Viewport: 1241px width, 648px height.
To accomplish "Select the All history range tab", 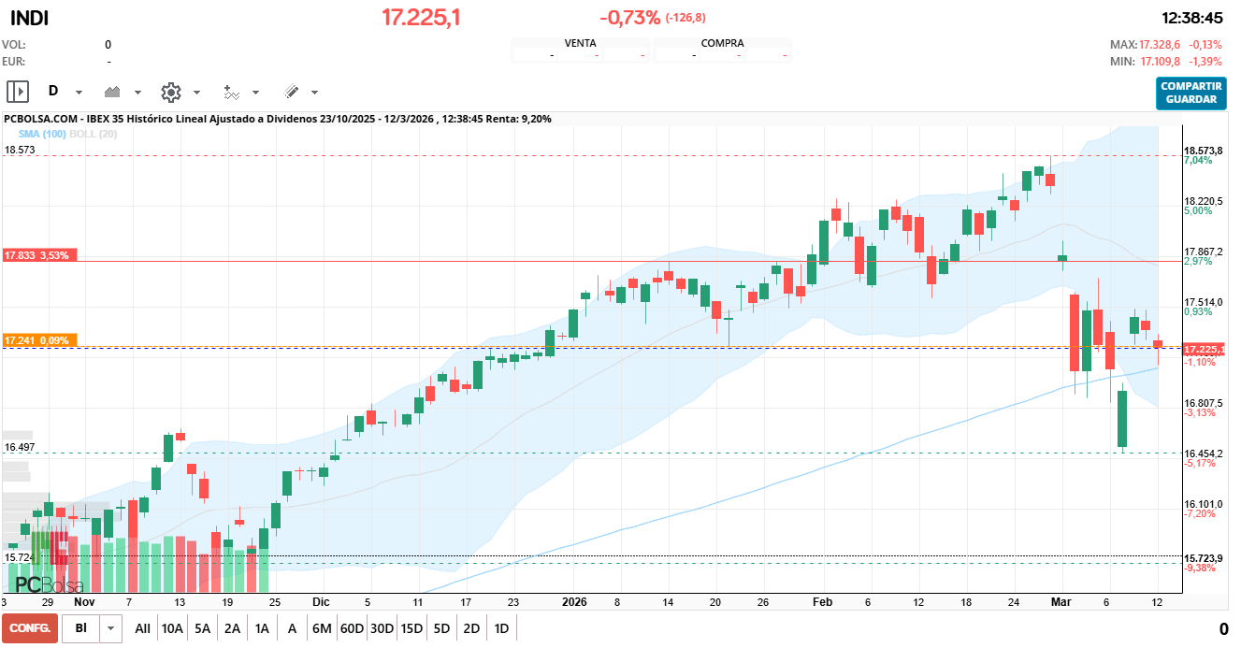I will 142,627.
